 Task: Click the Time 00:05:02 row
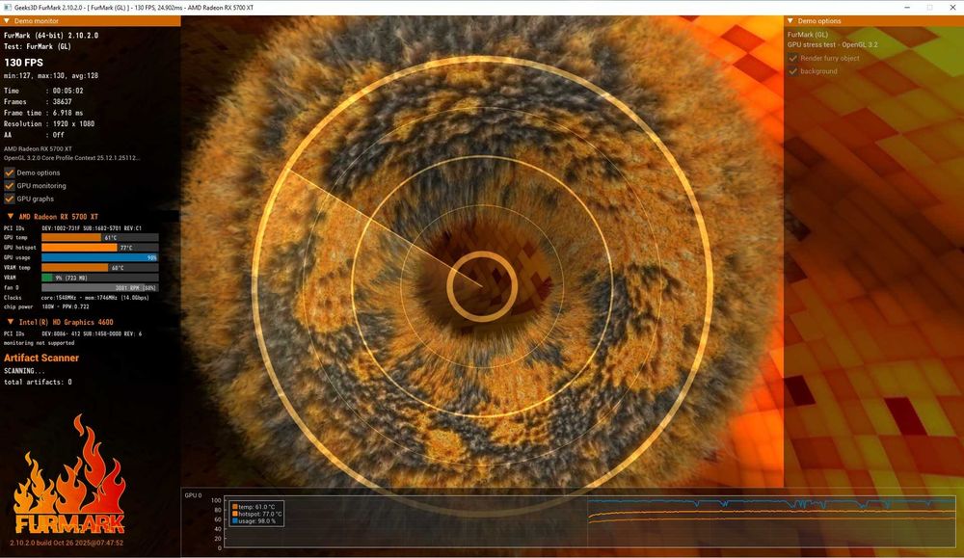coord(43,91)
